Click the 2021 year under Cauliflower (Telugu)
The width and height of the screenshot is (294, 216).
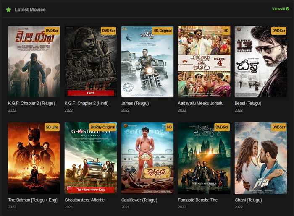(x=125, y=207)
